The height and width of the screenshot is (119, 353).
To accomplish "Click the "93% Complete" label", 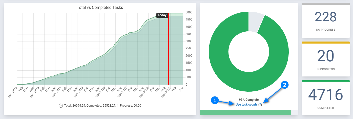I will coord(248,100).
